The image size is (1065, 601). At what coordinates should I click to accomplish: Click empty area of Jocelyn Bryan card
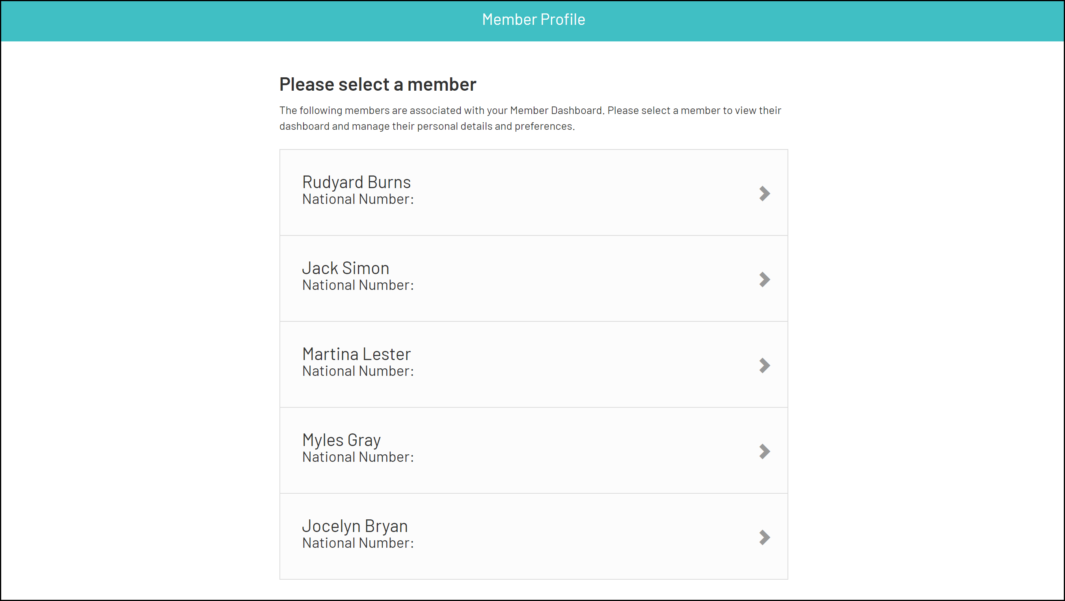coord(579,537)
